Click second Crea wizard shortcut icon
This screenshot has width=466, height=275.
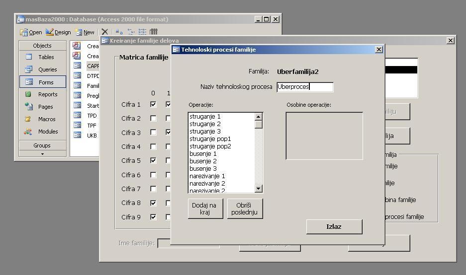(x=77, y=56)
